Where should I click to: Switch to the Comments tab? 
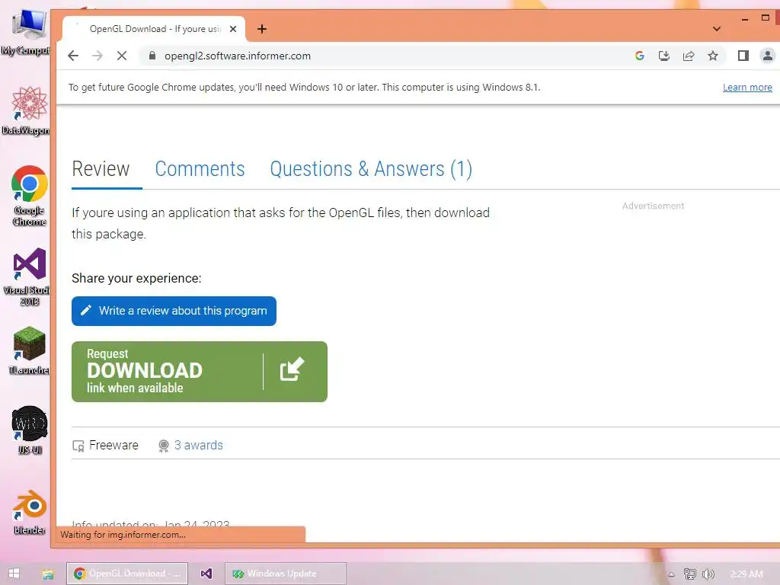coord(200,169)
